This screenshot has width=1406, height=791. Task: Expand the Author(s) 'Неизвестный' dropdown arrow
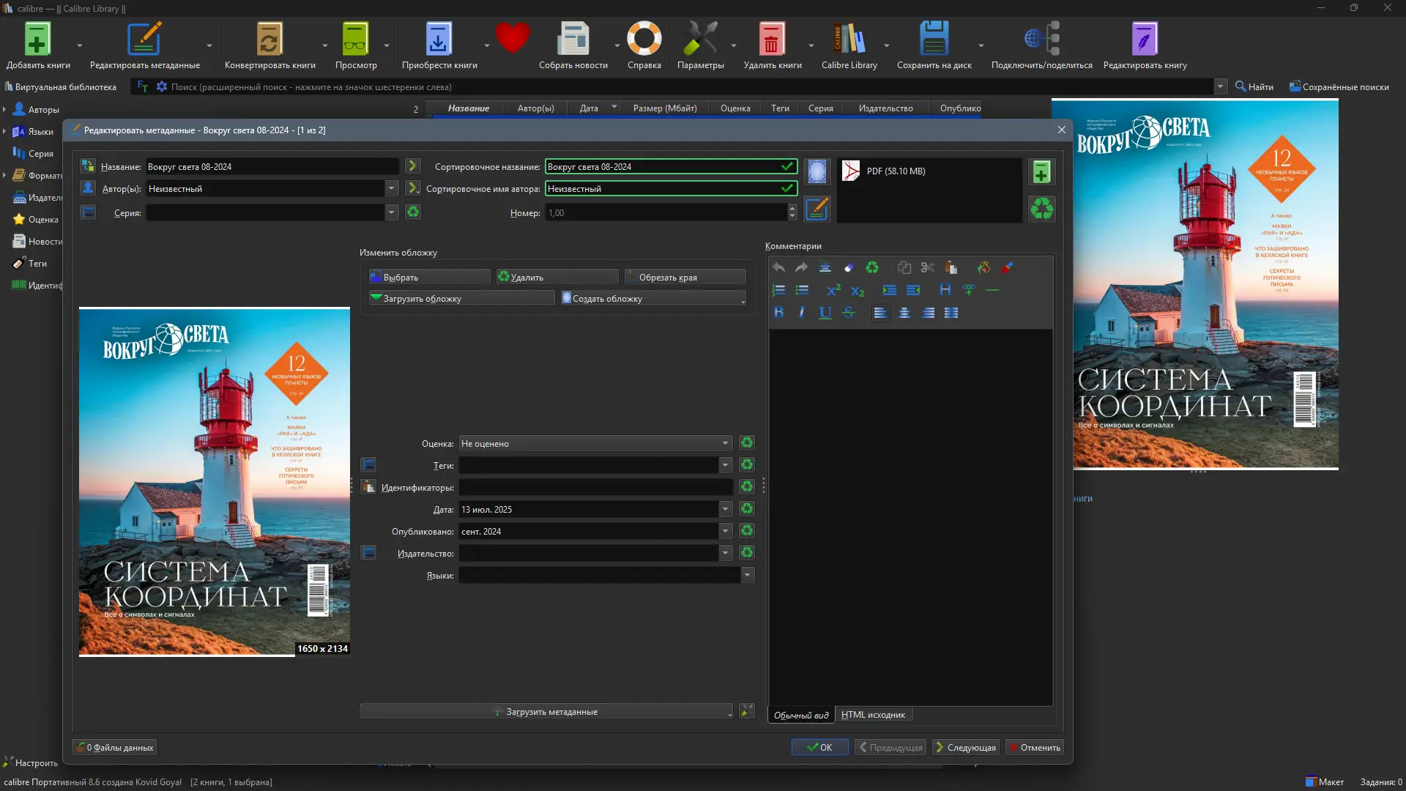tap(391, 188)
